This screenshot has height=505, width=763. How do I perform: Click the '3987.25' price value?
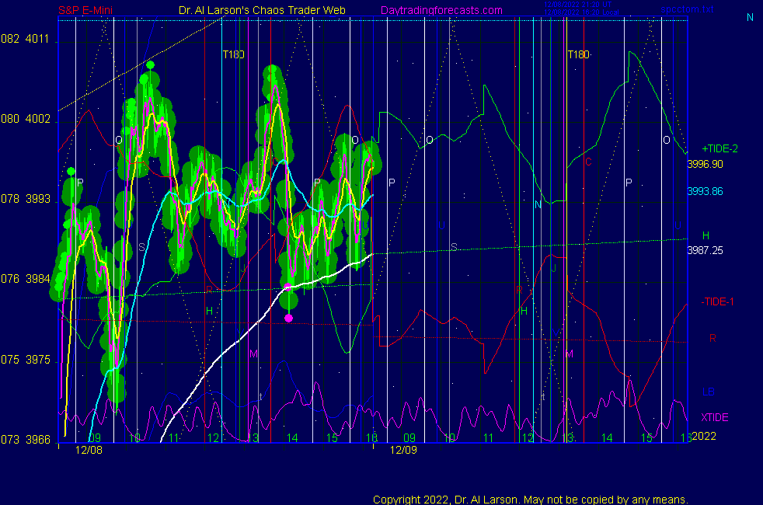(705, 250)
